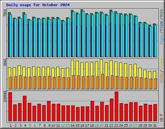Click day 23 on the x-axis

point(116,125)
